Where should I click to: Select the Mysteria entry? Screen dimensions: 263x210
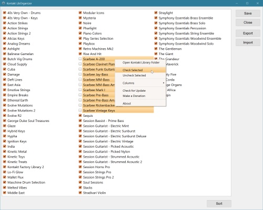pyautogui.click(x=89, y=18)
